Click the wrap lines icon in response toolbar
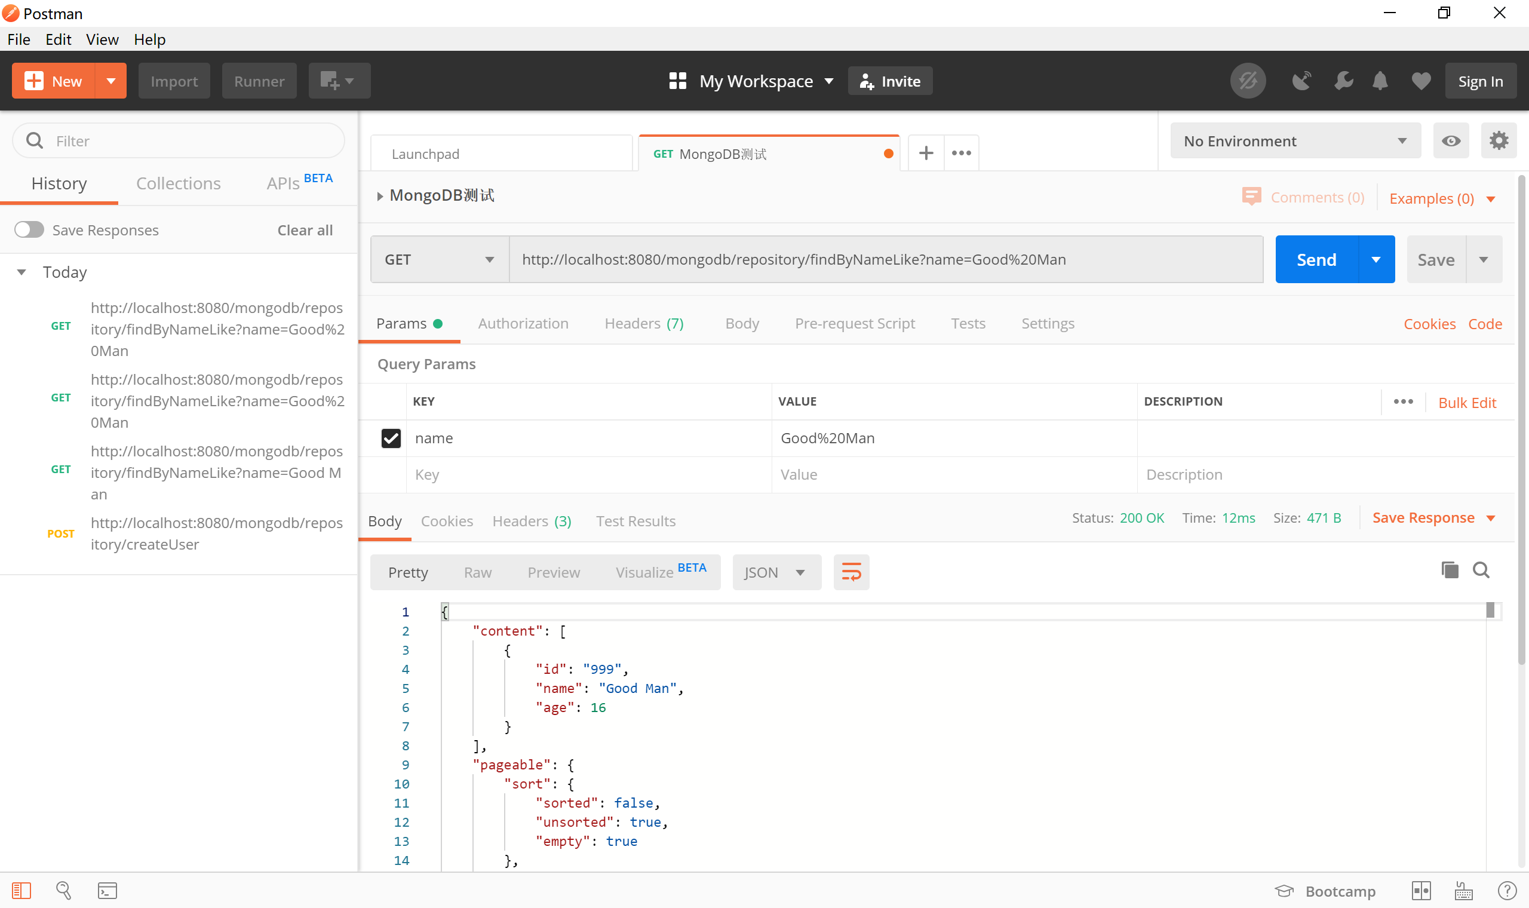Image resolution: width=1529 pixels, height=908 pixels. click(851, 572)
